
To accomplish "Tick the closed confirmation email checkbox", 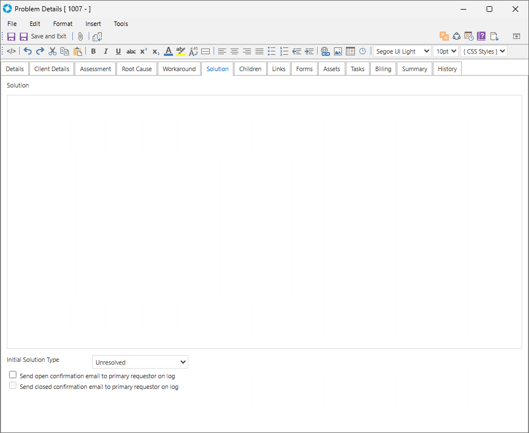I will (13, 386).
